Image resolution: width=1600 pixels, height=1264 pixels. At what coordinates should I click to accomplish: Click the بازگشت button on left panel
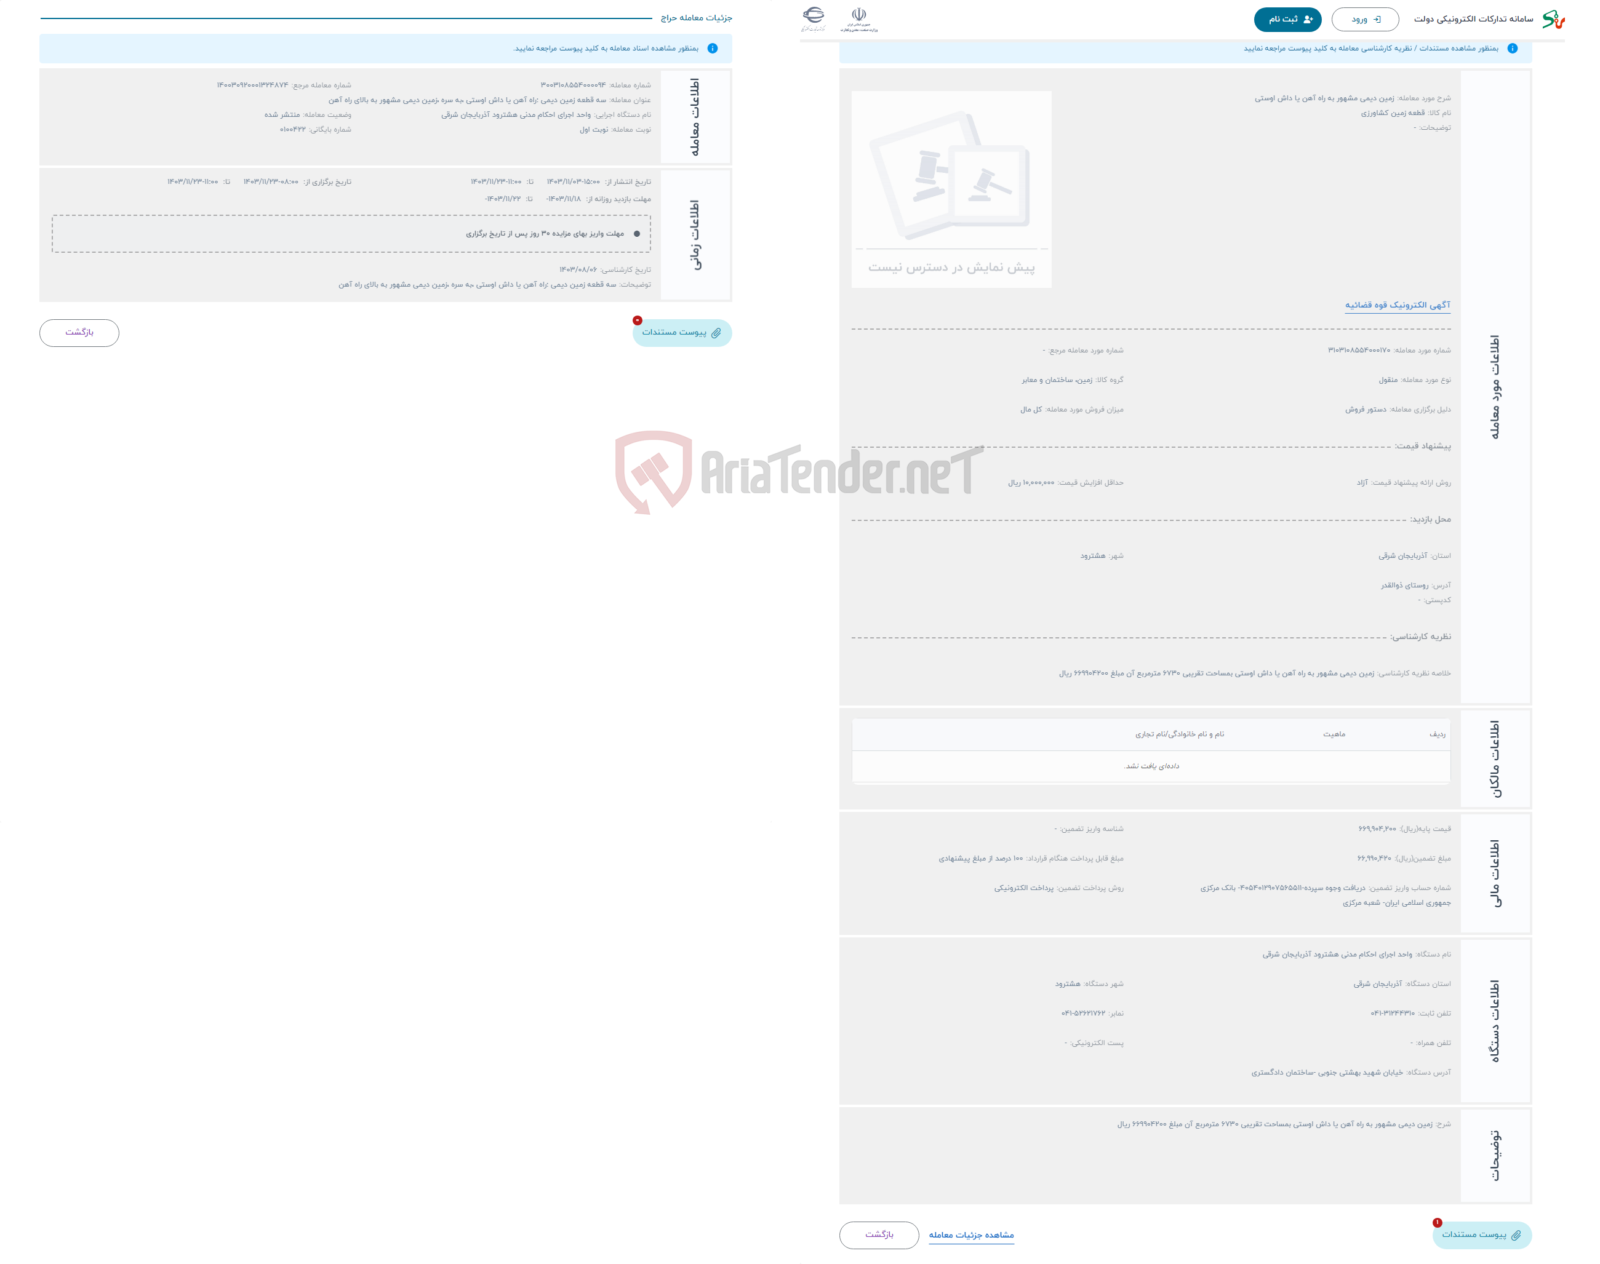point(82,333)
